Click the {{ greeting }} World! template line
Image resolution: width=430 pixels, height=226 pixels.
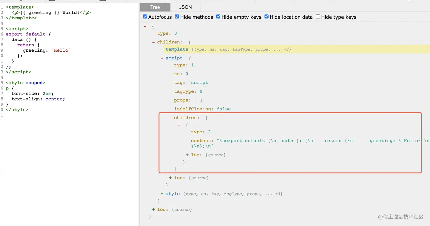(51, 12)
